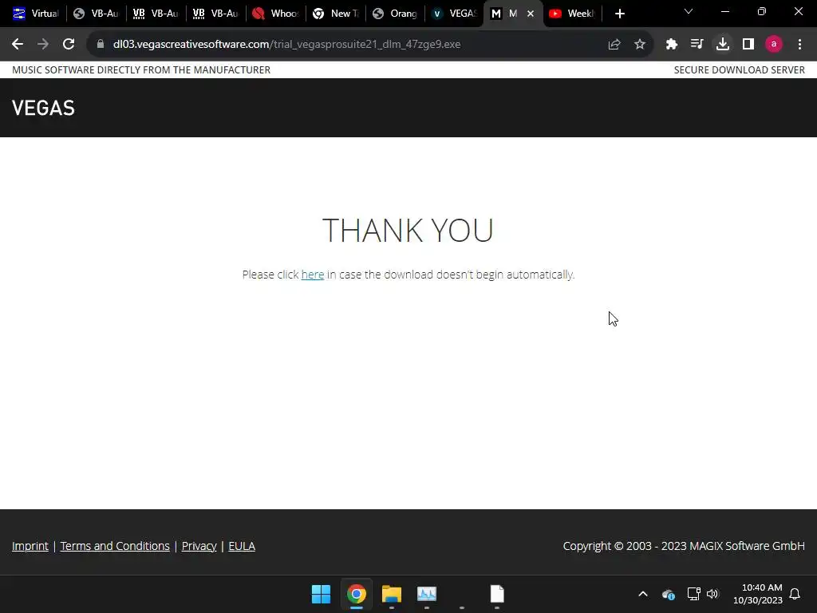Open the blank document app in taskbar
This screenshot has height=613, width=817.
(497, 594)
